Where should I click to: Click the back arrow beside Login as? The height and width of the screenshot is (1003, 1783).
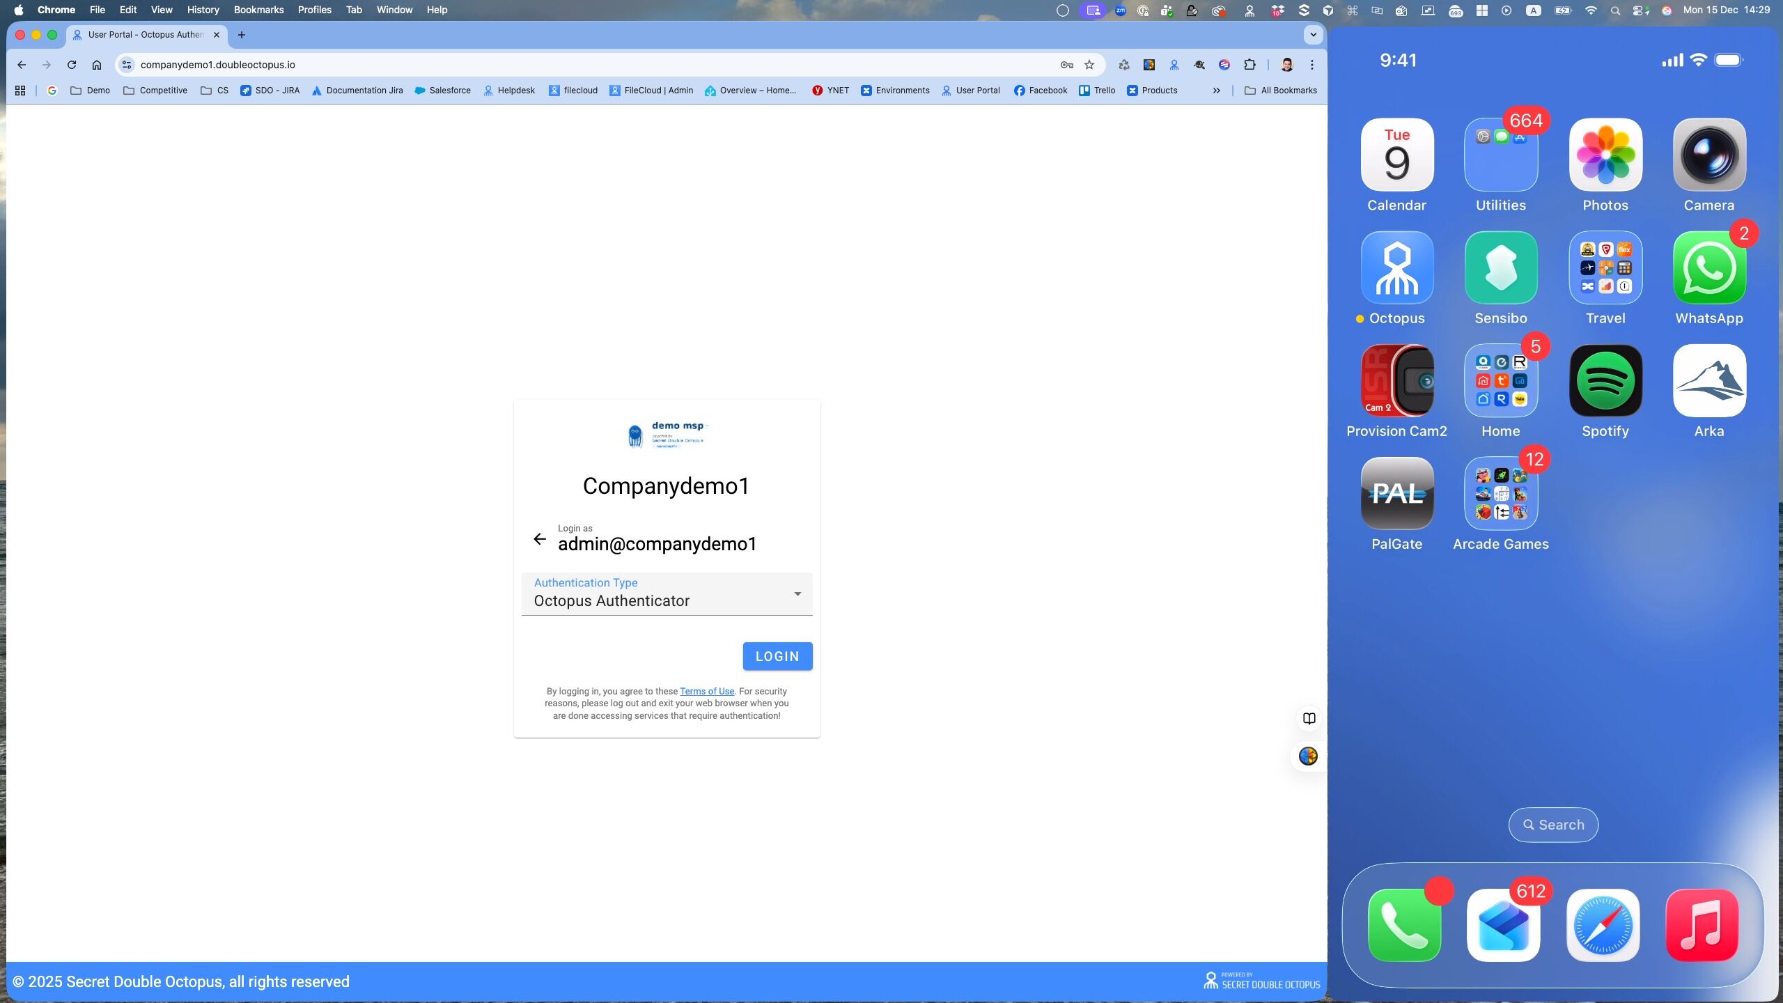540,538
